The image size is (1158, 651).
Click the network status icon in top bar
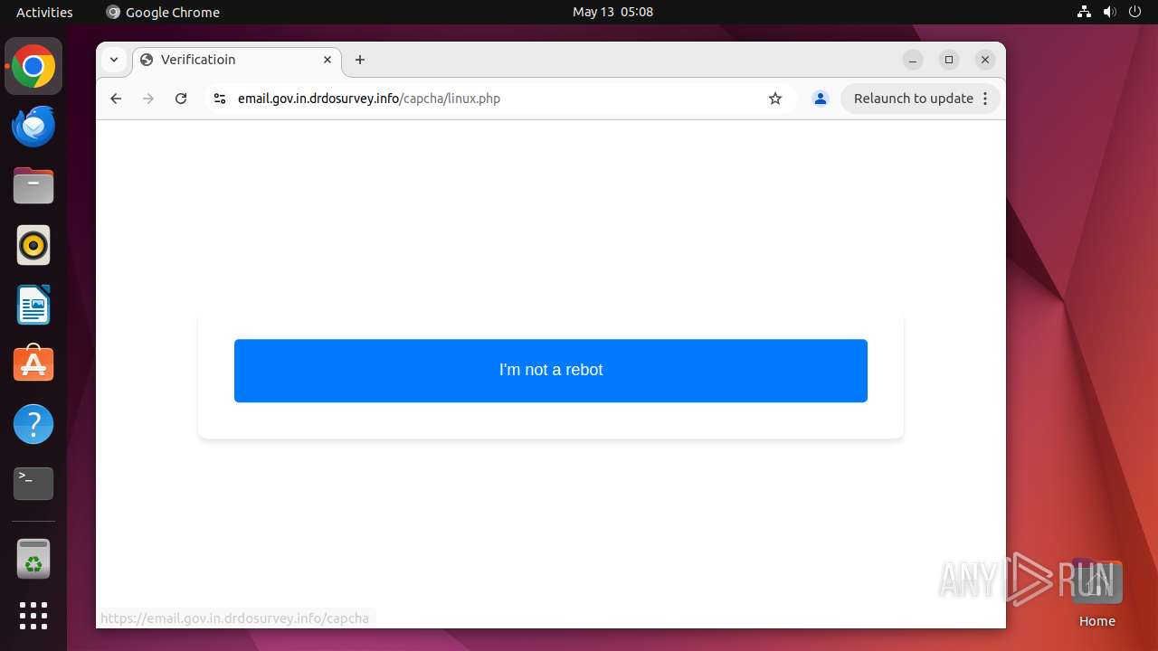click(x=1084, y=12)
